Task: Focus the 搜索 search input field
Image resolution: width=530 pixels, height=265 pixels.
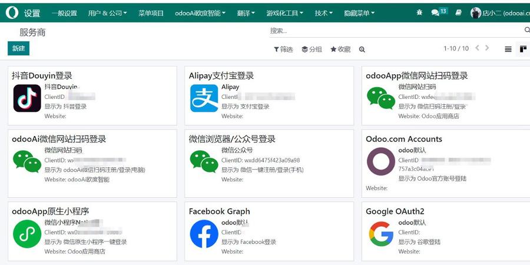Action: [x=396, y=31]
